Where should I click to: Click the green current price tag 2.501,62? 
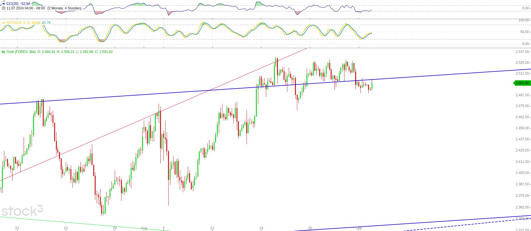[x=522, y=83]
